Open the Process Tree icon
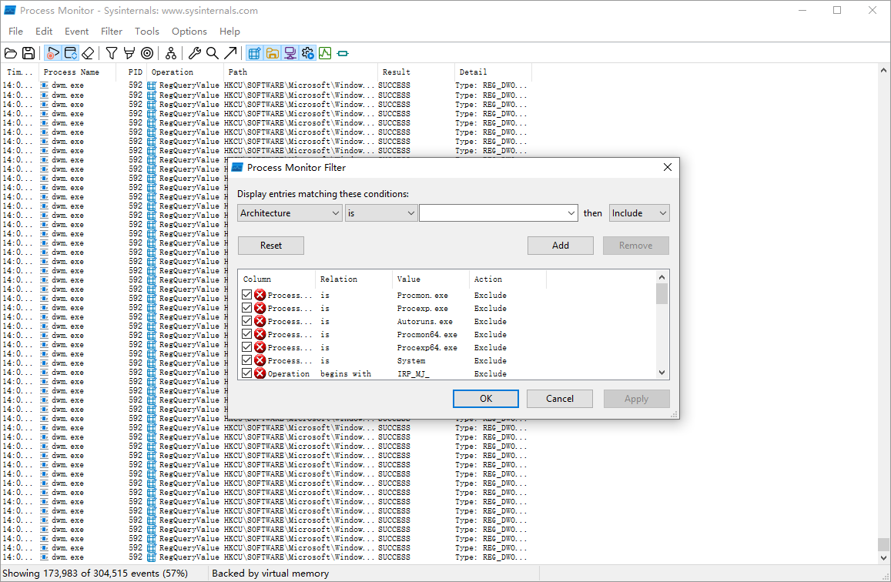The height and width of the screenshot is (582, 891). (x=171, y=53)
